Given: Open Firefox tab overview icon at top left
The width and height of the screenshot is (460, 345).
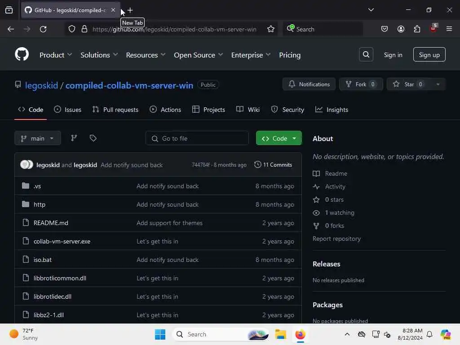Looking at the screenshot, I should click(9, 10).
